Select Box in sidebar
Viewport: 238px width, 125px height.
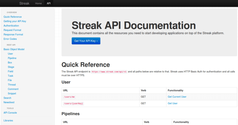[10, 62]
